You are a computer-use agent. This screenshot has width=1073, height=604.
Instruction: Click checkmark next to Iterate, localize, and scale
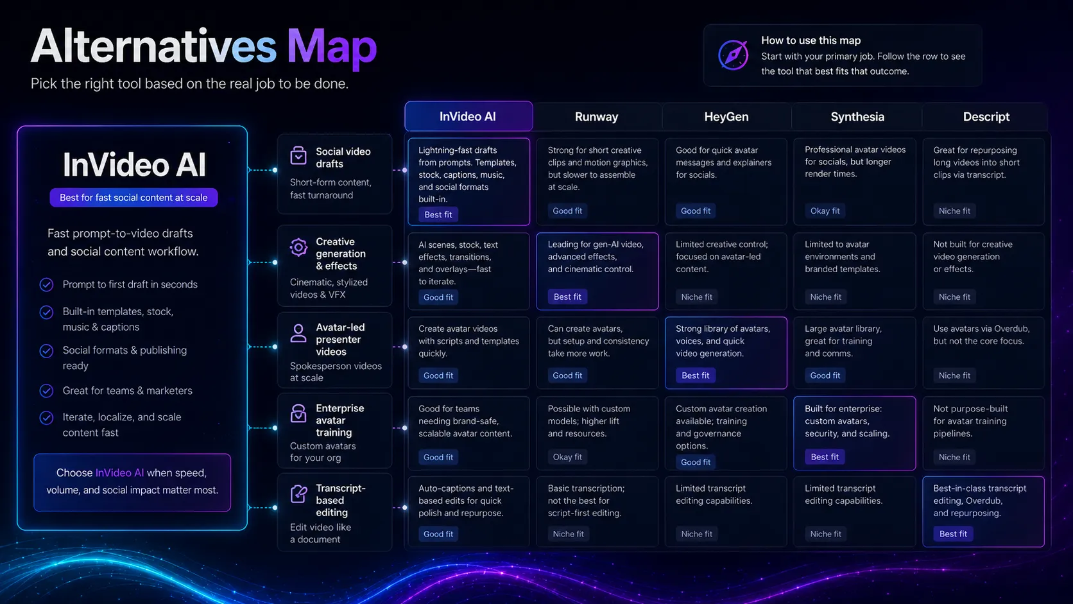(x=46, y=417)
